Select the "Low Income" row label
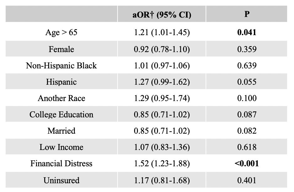Screen dimensions: 294x192 [61, 147]
